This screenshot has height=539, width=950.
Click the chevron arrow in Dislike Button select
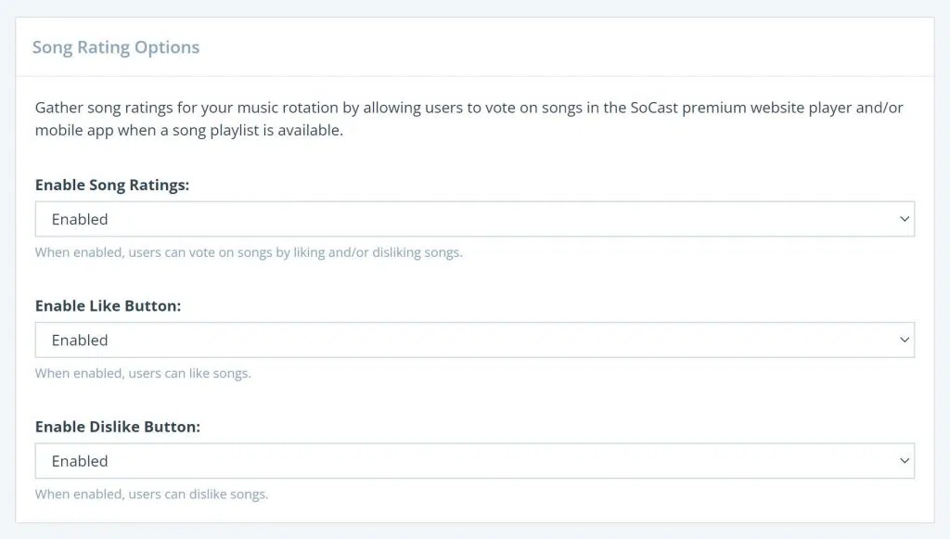click(905, 461)
